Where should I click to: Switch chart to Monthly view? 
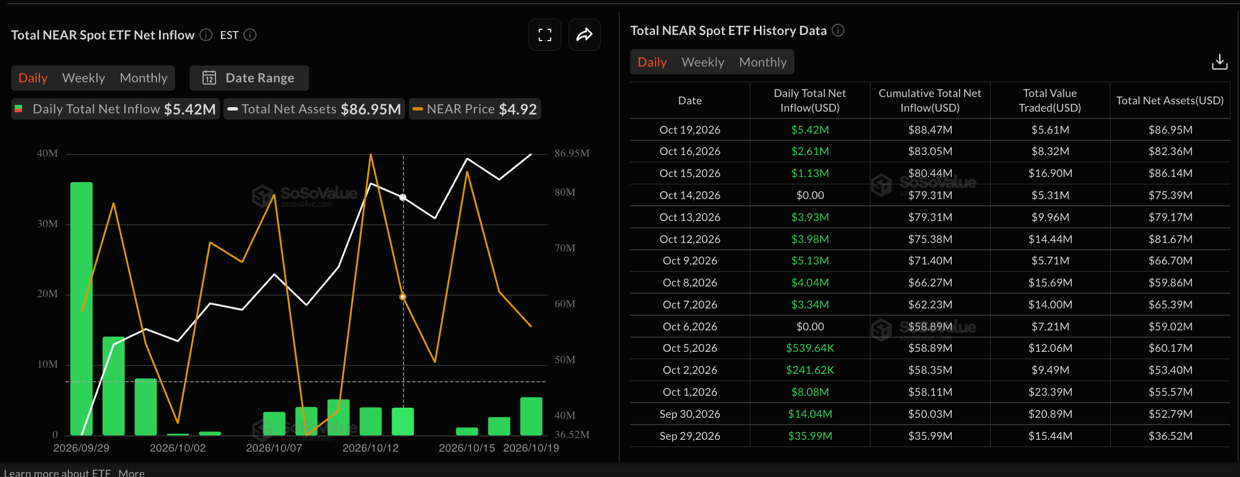coord(144,78)
